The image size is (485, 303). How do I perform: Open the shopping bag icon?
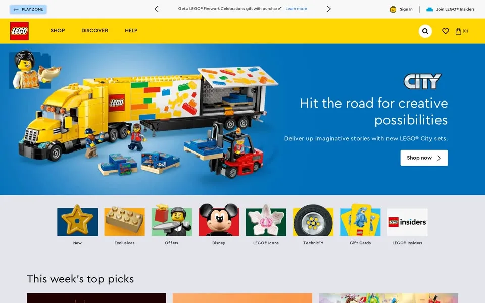pos(458,31)
